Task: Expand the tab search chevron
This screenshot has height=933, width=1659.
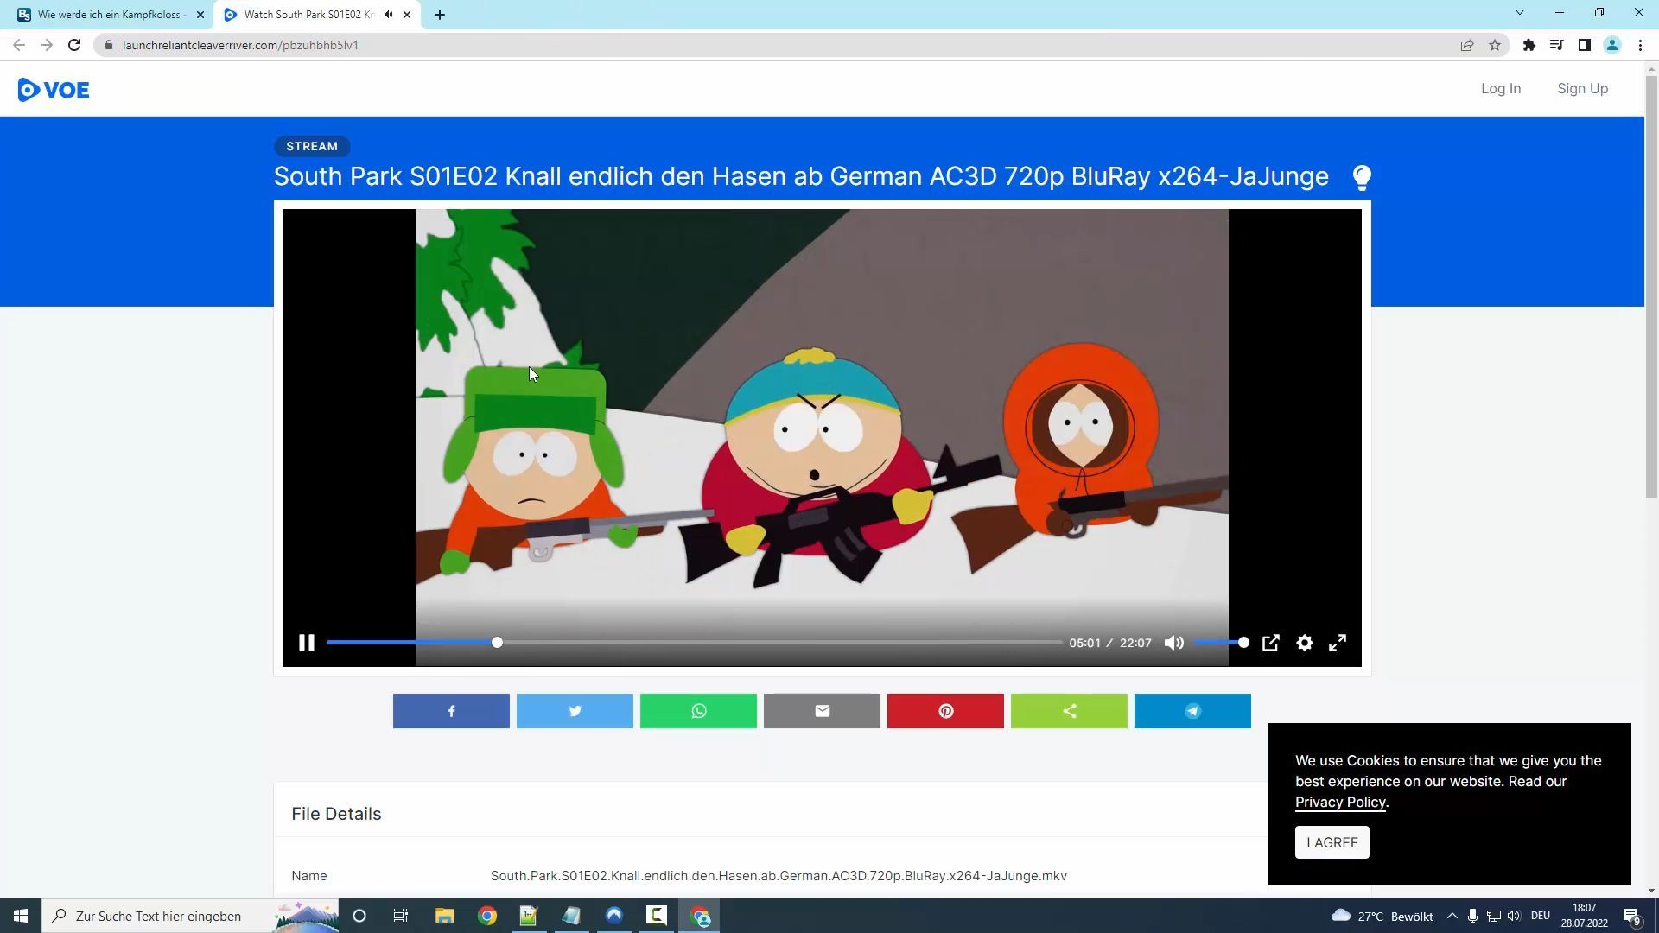Action: click(1520, 13)
